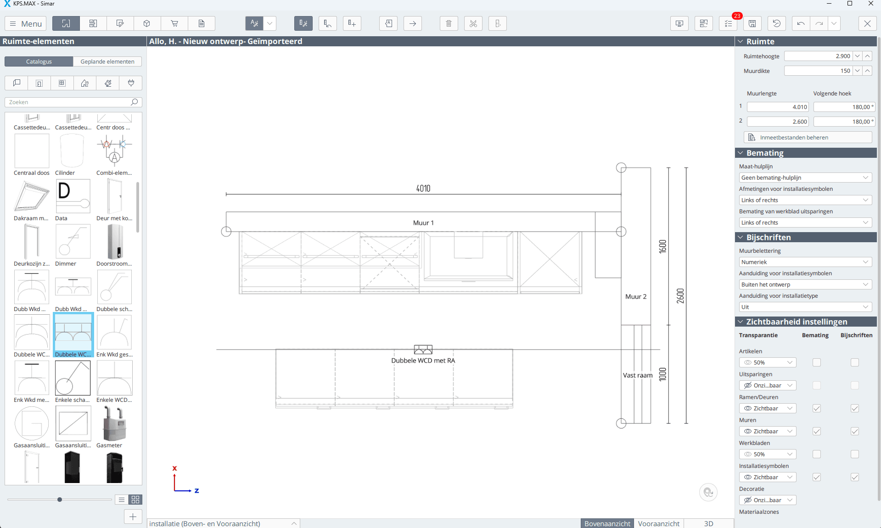Enable the Artikelen Bemating checkbox
881x528 pixels.
click(816, 362)
